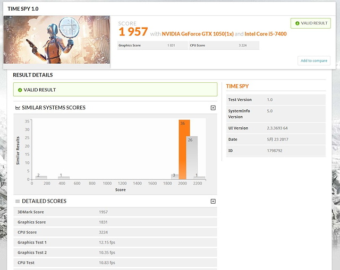This screenshot has width=340, height=270.
Task: Click the CPU Score 3 224 summary cell
Action: click(x=224, y=45)
